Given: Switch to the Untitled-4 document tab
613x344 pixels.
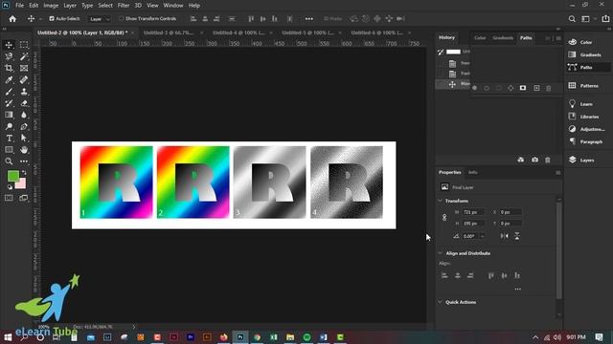Looking at the screenshot, I should (x=238, y=32).
